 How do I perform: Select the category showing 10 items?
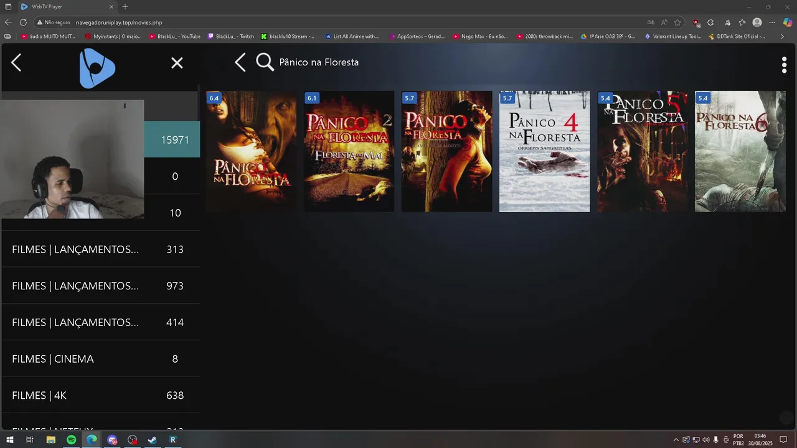(x=172, y=213)
